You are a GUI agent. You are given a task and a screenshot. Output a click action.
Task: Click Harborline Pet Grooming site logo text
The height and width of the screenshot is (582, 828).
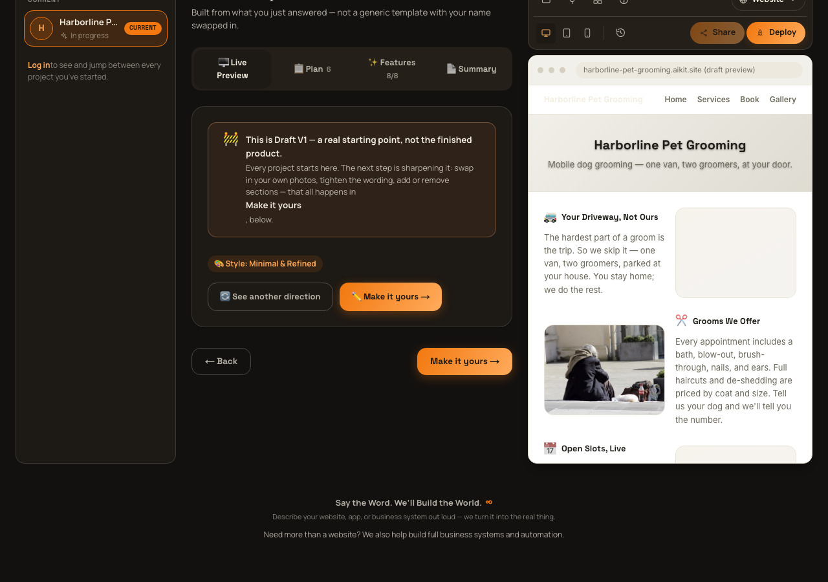tap(593, 100)
